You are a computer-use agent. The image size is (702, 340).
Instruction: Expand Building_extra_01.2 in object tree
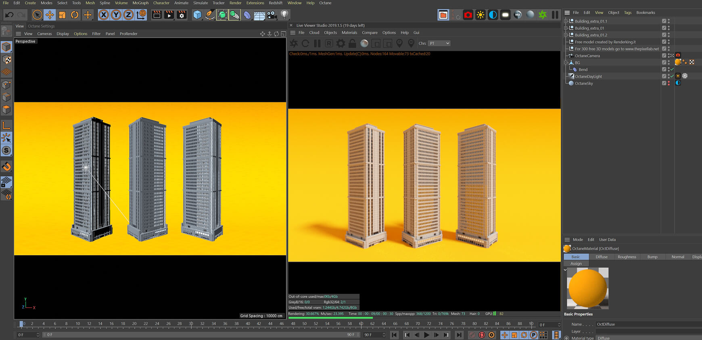tap(566, 35)
